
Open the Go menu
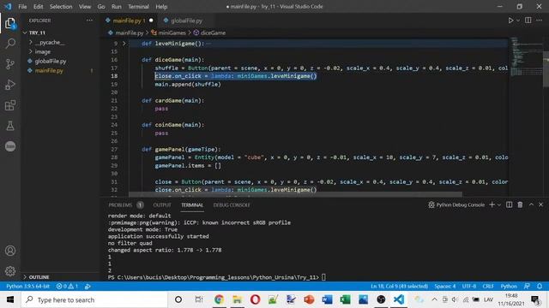(101, 6)
